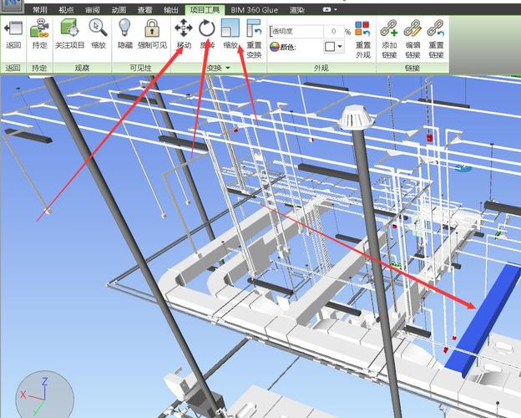This screenshot has width=521, height=418.
Task: Click the ribbon minimize toggle dropdown after 渲染
Action: [330, 10]
